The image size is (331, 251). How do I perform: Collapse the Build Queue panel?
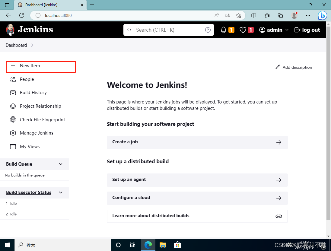pyautogui.click(x=61, y=164)
